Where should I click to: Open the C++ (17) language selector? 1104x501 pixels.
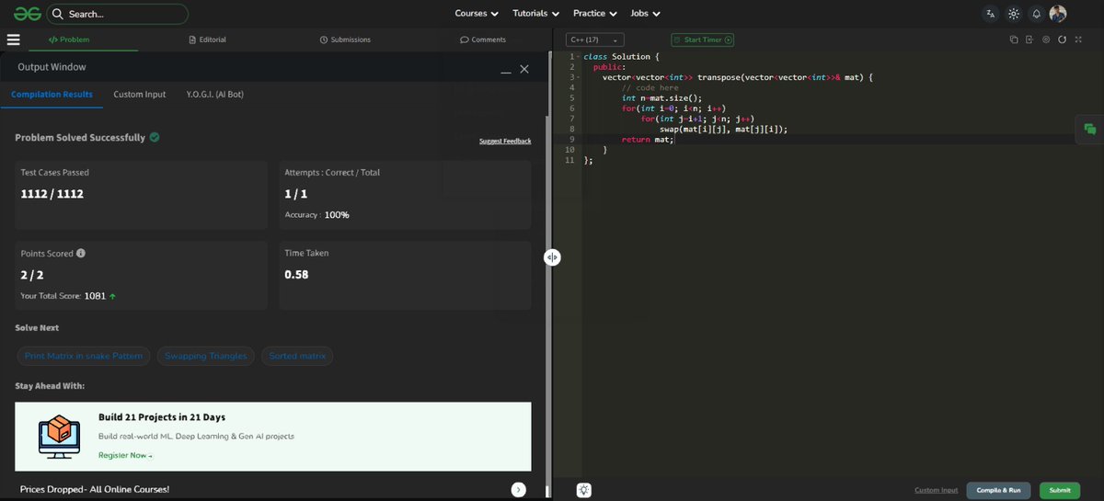coord(595,40)
